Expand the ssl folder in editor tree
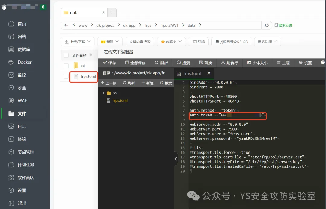This screenshot has width=326, height=209. pyautogui.click(x=104, y=93)
